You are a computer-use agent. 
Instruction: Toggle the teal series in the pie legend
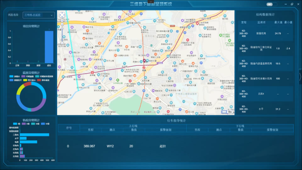click(x=44, y=76)
